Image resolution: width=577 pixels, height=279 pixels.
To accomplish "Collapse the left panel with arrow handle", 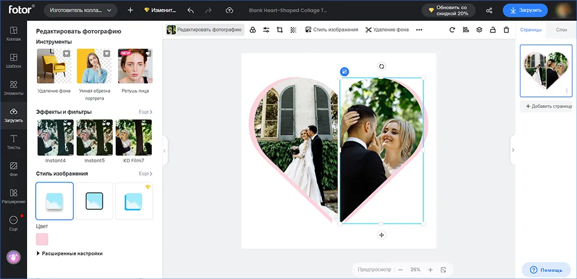I will point(165,150).
